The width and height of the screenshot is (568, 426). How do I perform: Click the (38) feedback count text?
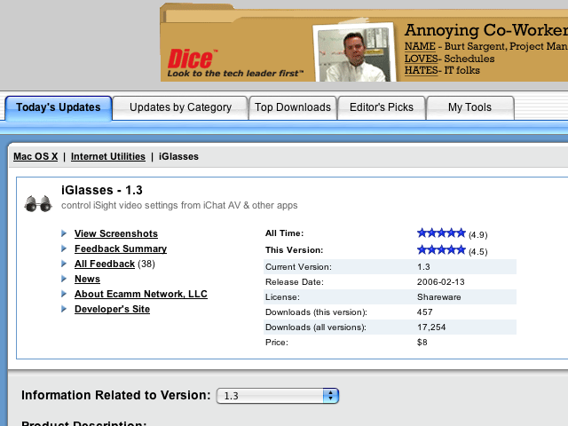point(146,264)
